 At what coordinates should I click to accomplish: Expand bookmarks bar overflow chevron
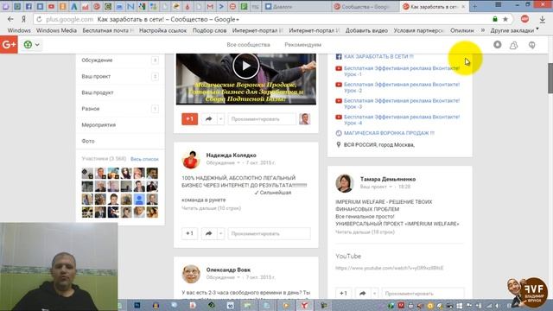pos(482,30)
